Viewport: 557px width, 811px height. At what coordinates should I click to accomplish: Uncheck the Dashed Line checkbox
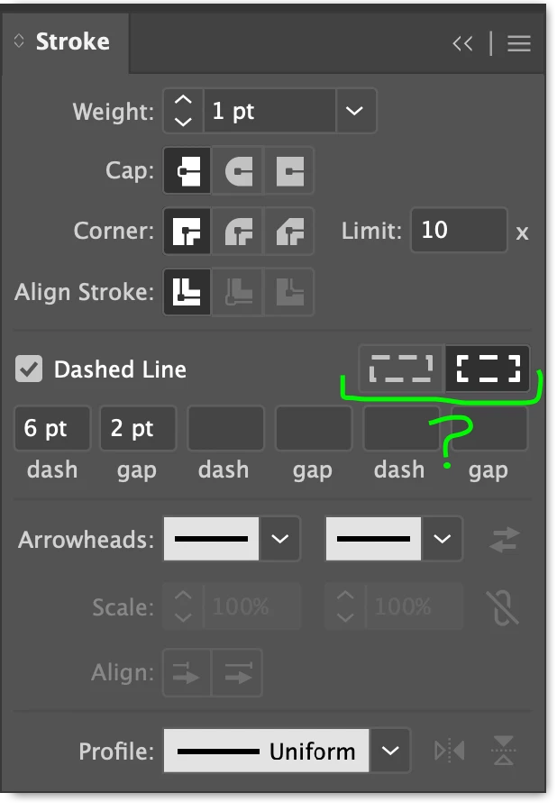[29, 369]
